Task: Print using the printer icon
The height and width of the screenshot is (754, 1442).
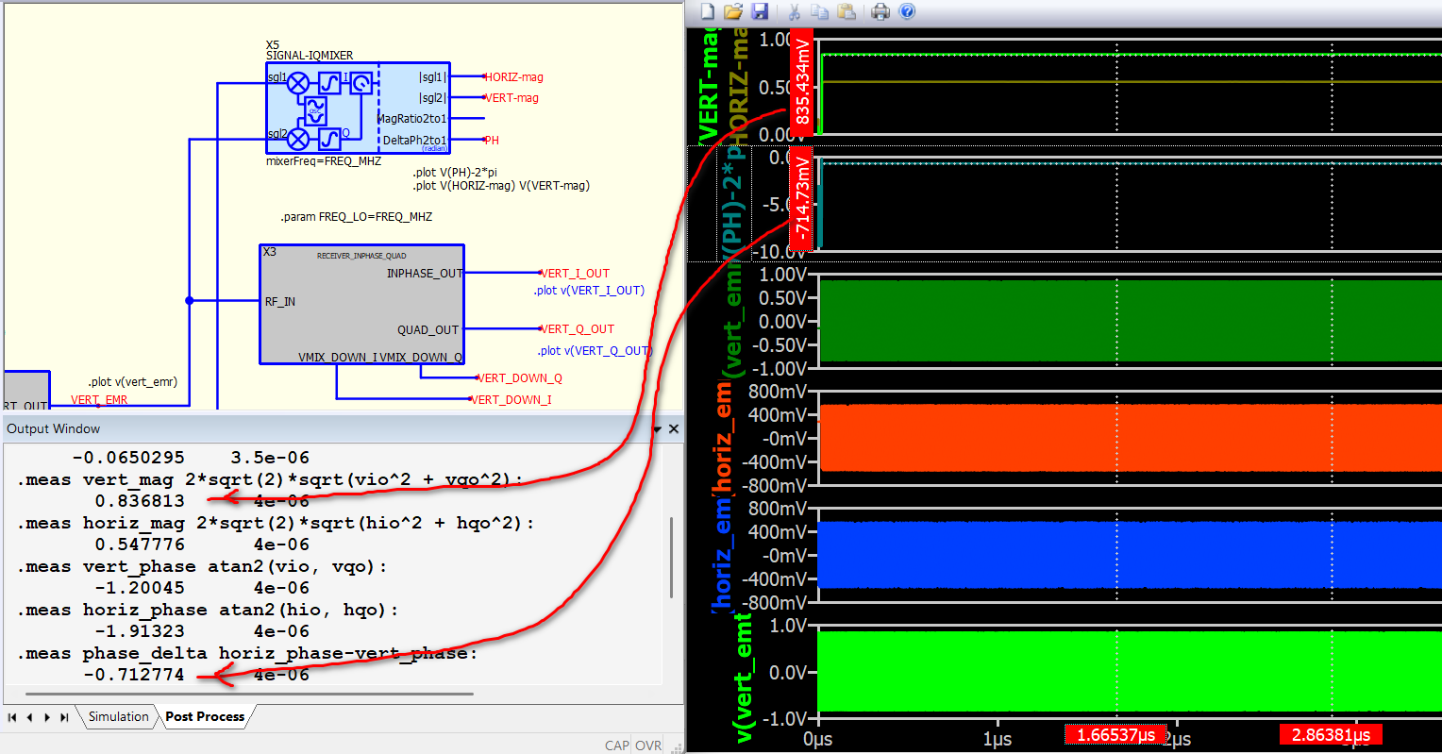Action: point(880,11)
